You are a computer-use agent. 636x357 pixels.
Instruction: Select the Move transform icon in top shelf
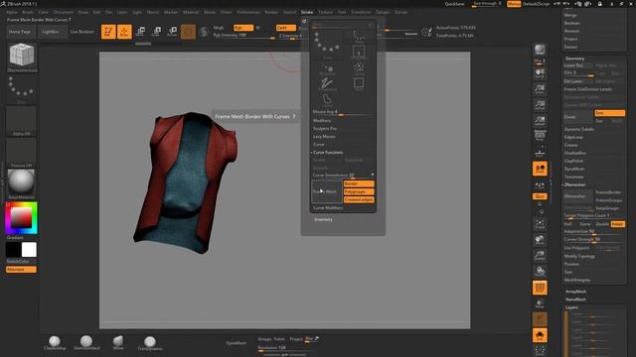[x=141, y=32]
